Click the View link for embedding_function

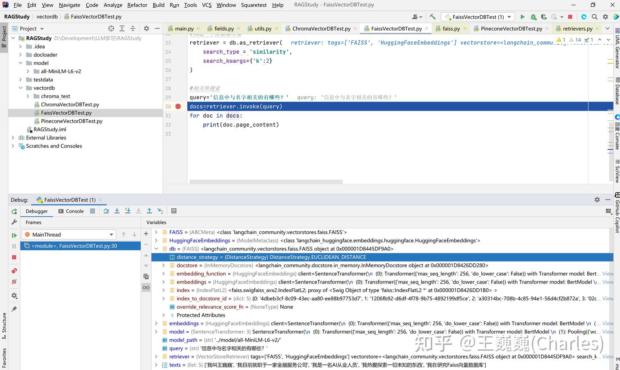(608, 274)
